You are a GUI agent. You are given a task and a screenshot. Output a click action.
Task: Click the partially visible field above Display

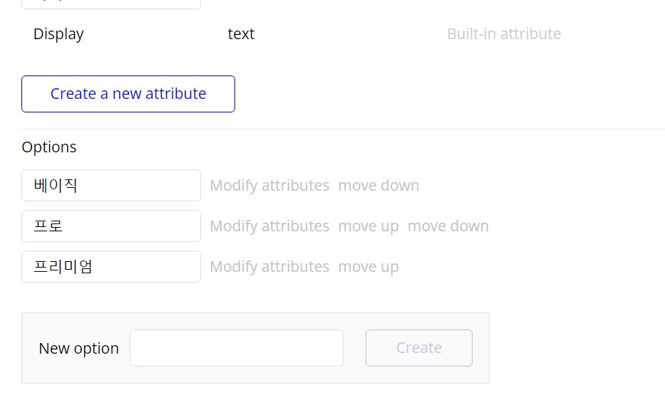pyautogui.click(x=111, y=4)
